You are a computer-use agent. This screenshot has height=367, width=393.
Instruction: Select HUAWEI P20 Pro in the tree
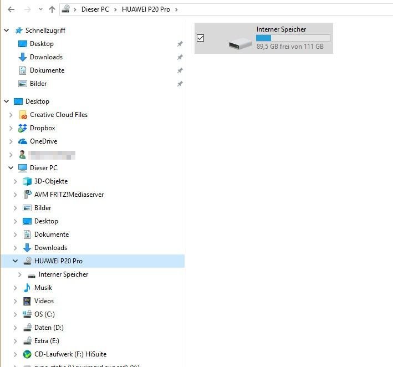pyautogui.click(x=58, y=261)
